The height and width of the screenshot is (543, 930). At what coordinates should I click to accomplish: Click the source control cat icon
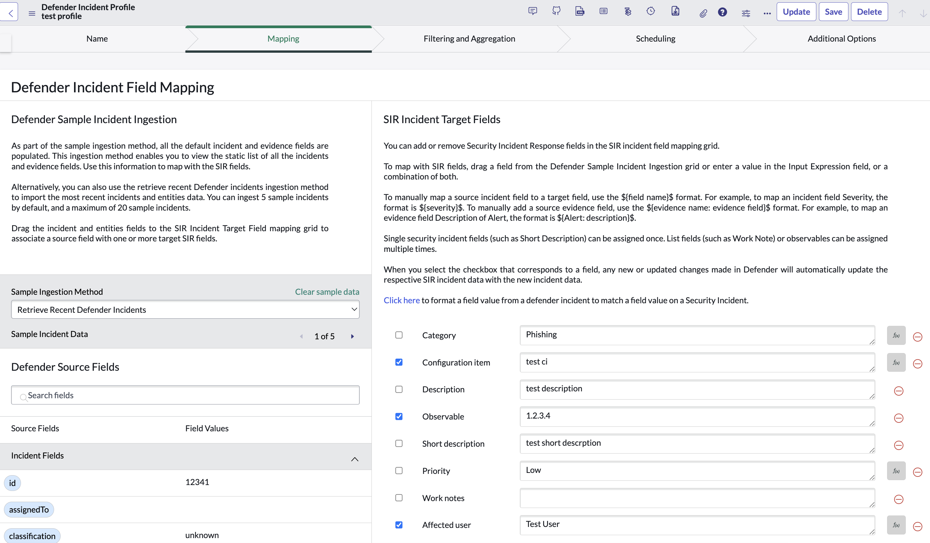(556, 11)
